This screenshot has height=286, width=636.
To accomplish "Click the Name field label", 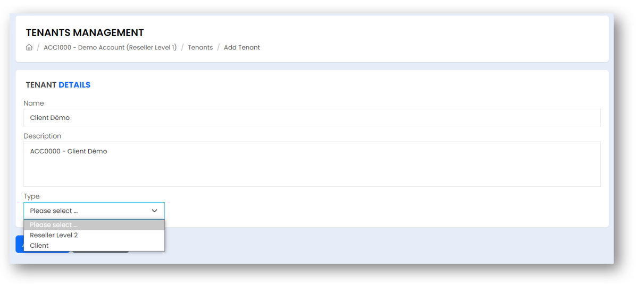I will pos(34,103).
